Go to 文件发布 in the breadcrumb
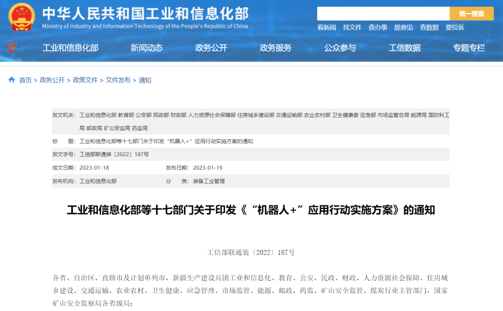The height and width of the screenshot is (311, 503). pyautogui.click(x=118, y=80)
